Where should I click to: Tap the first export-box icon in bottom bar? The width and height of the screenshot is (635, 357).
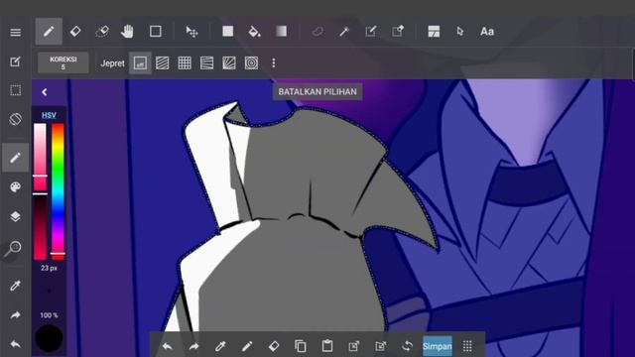pos(354,346)
